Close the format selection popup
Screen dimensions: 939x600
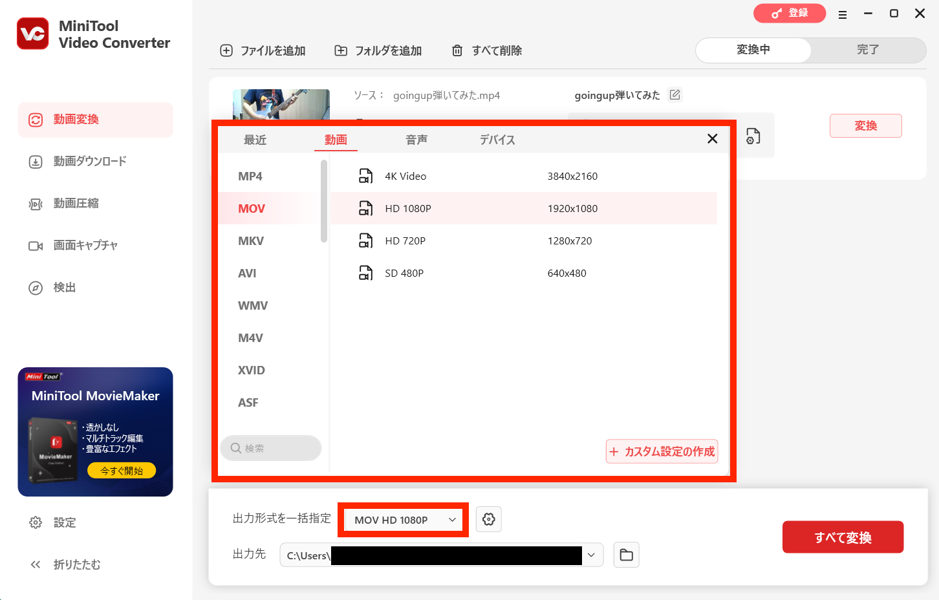pyautogui.click(x=713, y=138)
